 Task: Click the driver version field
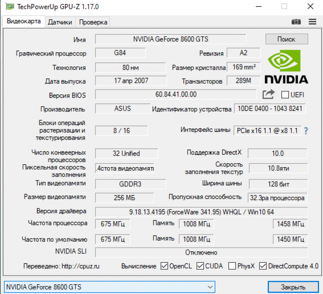pos(201,212)
